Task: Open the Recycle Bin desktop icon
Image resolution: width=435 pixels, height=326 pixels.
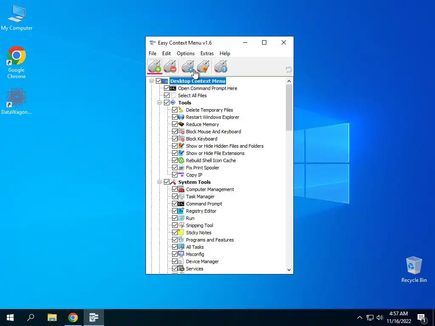Action: (414, 270)
